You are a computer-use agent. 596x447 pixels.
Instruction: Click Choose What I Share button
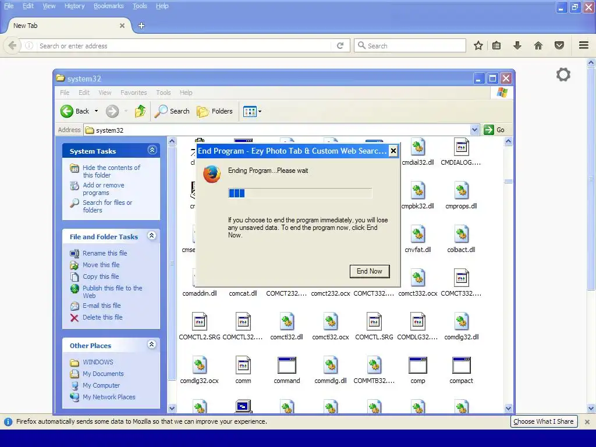(x=544, y=421)
